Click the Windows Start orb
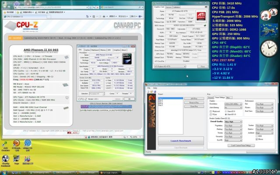Viewport: 280px width, 175px height. [x=4, y=172]
